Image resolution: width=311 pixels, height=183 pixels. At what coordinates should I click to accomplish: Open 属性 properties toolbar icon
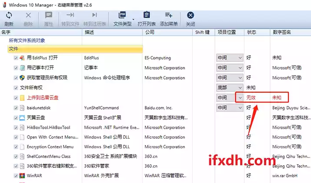(x=48, y=15)
